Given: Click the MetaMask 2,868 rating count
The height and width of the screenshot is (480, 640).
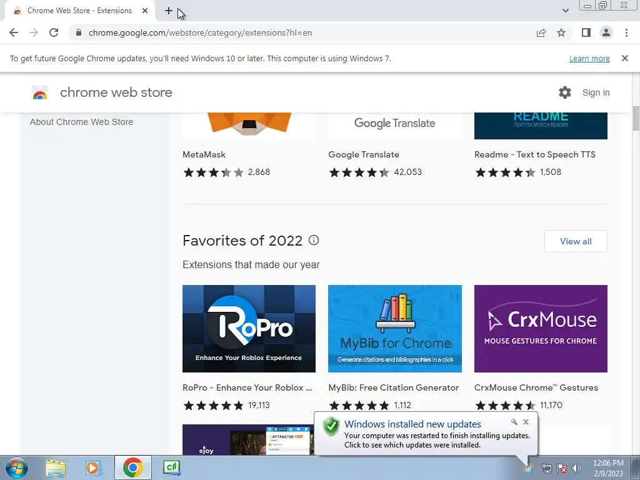Looking at the screenshot, I should click(x=259, y=172).
